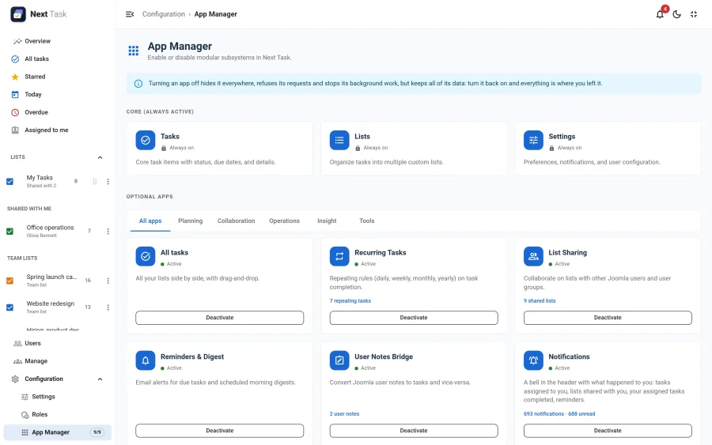712x445 pixels.
Task: Open App Manager sidebar entry
Action: tap(57, 432)
